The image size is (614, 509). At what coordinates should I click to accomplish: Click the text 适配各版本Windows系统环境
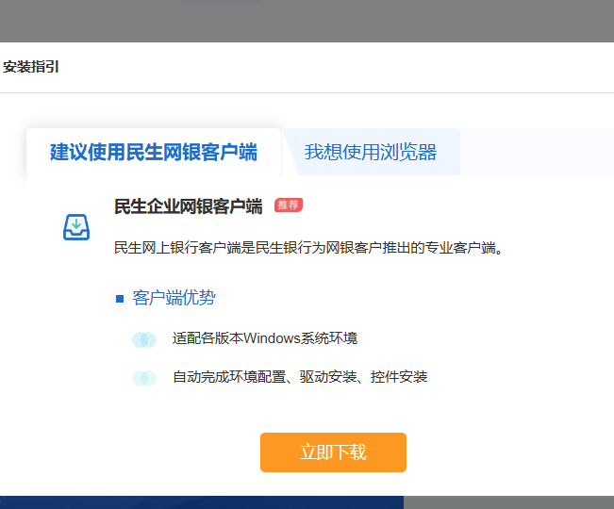click(265, 338)
